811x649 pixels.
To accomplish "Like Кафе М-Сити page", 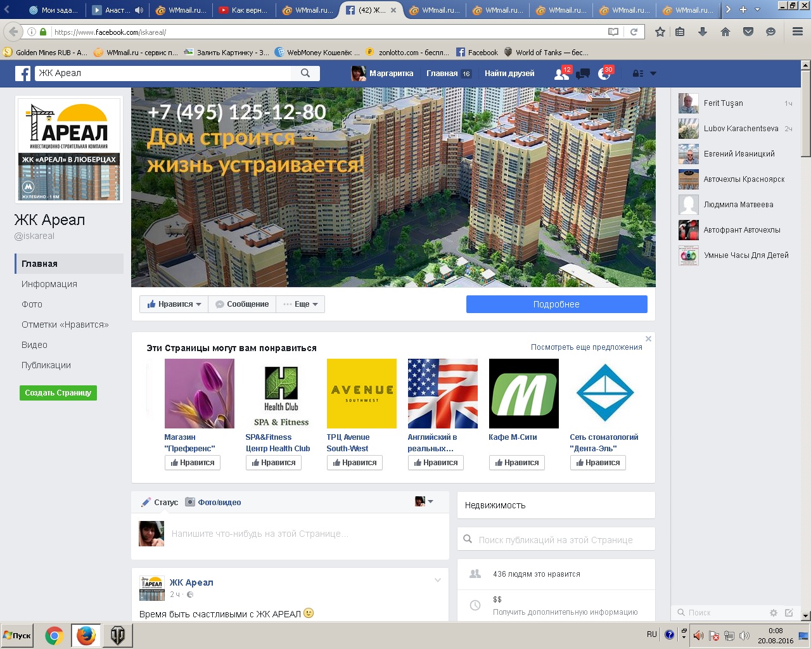I will pos(517,463).
